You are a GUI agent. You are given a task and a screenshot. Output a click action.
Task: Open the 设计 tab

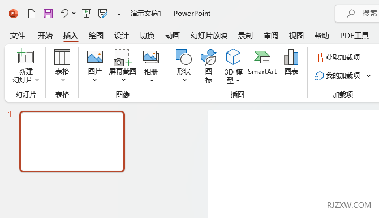coord(122,36)
